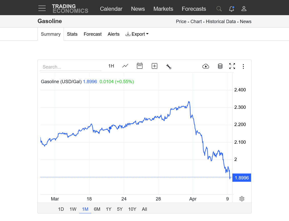Open the database data icon

click(220, 66)
